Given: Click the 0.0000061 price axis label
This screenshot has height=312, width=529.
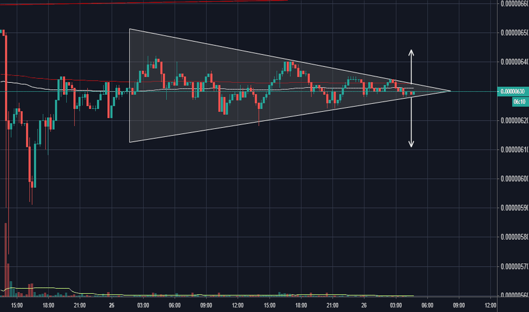Looking at the screenshot, I should (514, 149).
